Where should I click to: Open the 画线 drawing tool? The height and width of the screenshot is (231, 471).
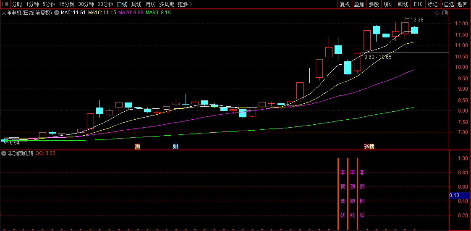point(403,4)
